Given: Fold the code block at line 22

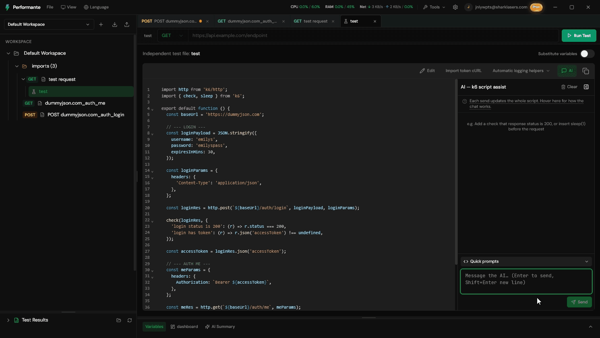Looking at the screenshot, I should tap(152, 221).
